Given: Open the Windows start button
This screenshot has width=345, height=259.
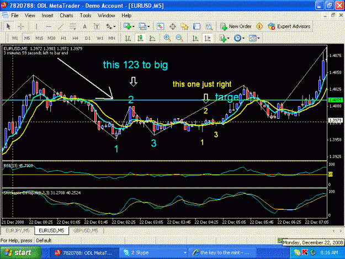Looking at the screenshot, I should 20,252.
